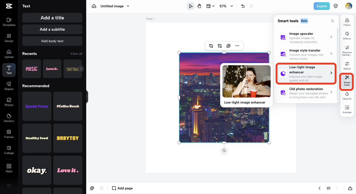This screenshot has height=194, width=356.
Task: Click the keyboard shortcuts icon in sidebar bottom
Action: [9, 186]
